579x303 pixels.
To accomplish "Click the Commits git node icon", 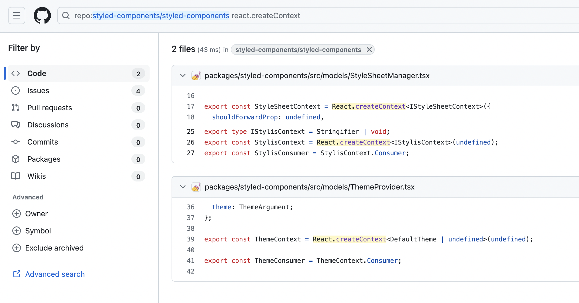I will point(15,142).
